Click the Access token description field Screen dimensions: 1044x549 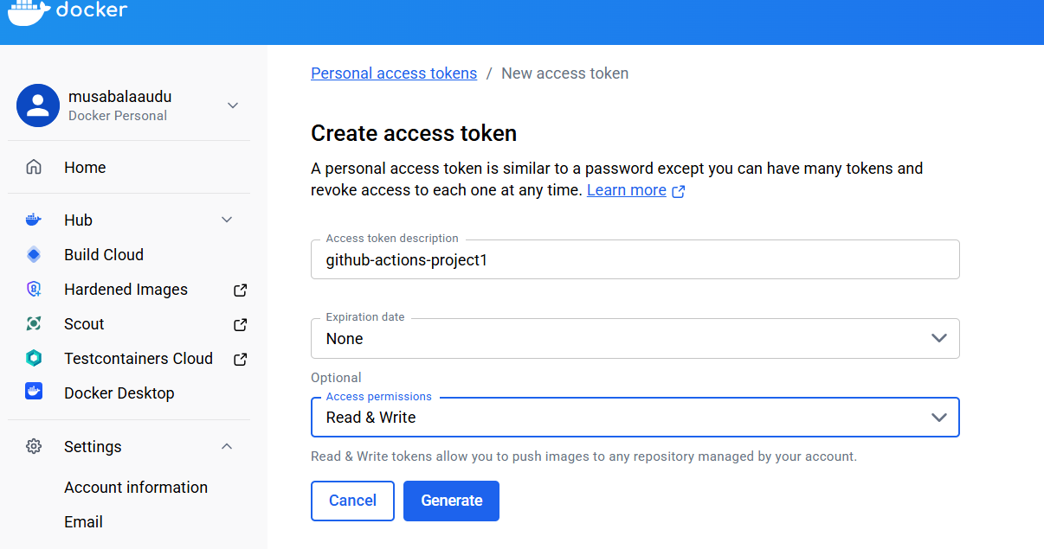click(x=635, y=259)
